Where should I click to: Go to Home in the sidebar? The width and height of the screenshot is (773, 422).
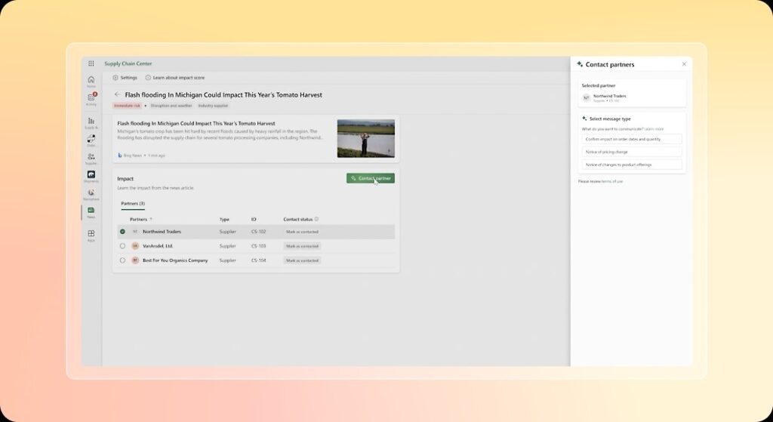point(91,82)
